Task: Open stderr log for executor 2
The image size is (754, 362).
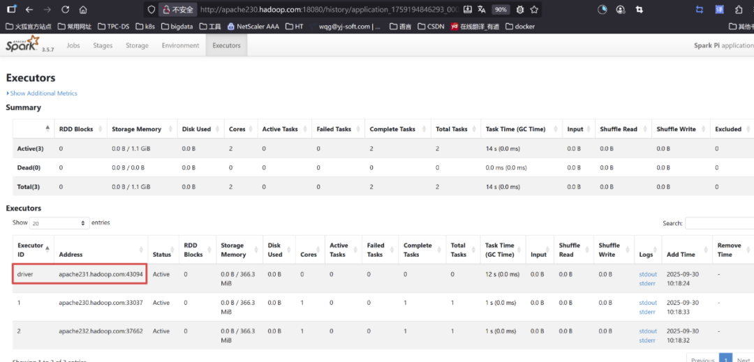Action: coord(646,340)
